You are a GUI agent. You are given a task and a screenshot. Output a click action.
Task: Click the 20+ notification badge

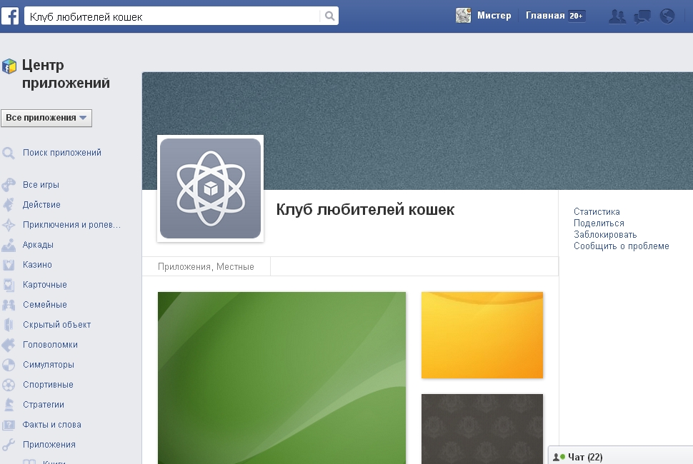tap(576, 16)
